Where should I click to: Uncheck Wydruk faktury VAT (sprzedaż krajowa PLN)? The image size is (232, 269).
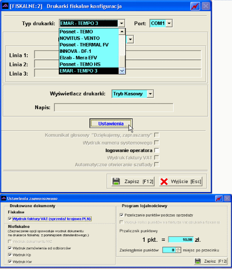10,219
